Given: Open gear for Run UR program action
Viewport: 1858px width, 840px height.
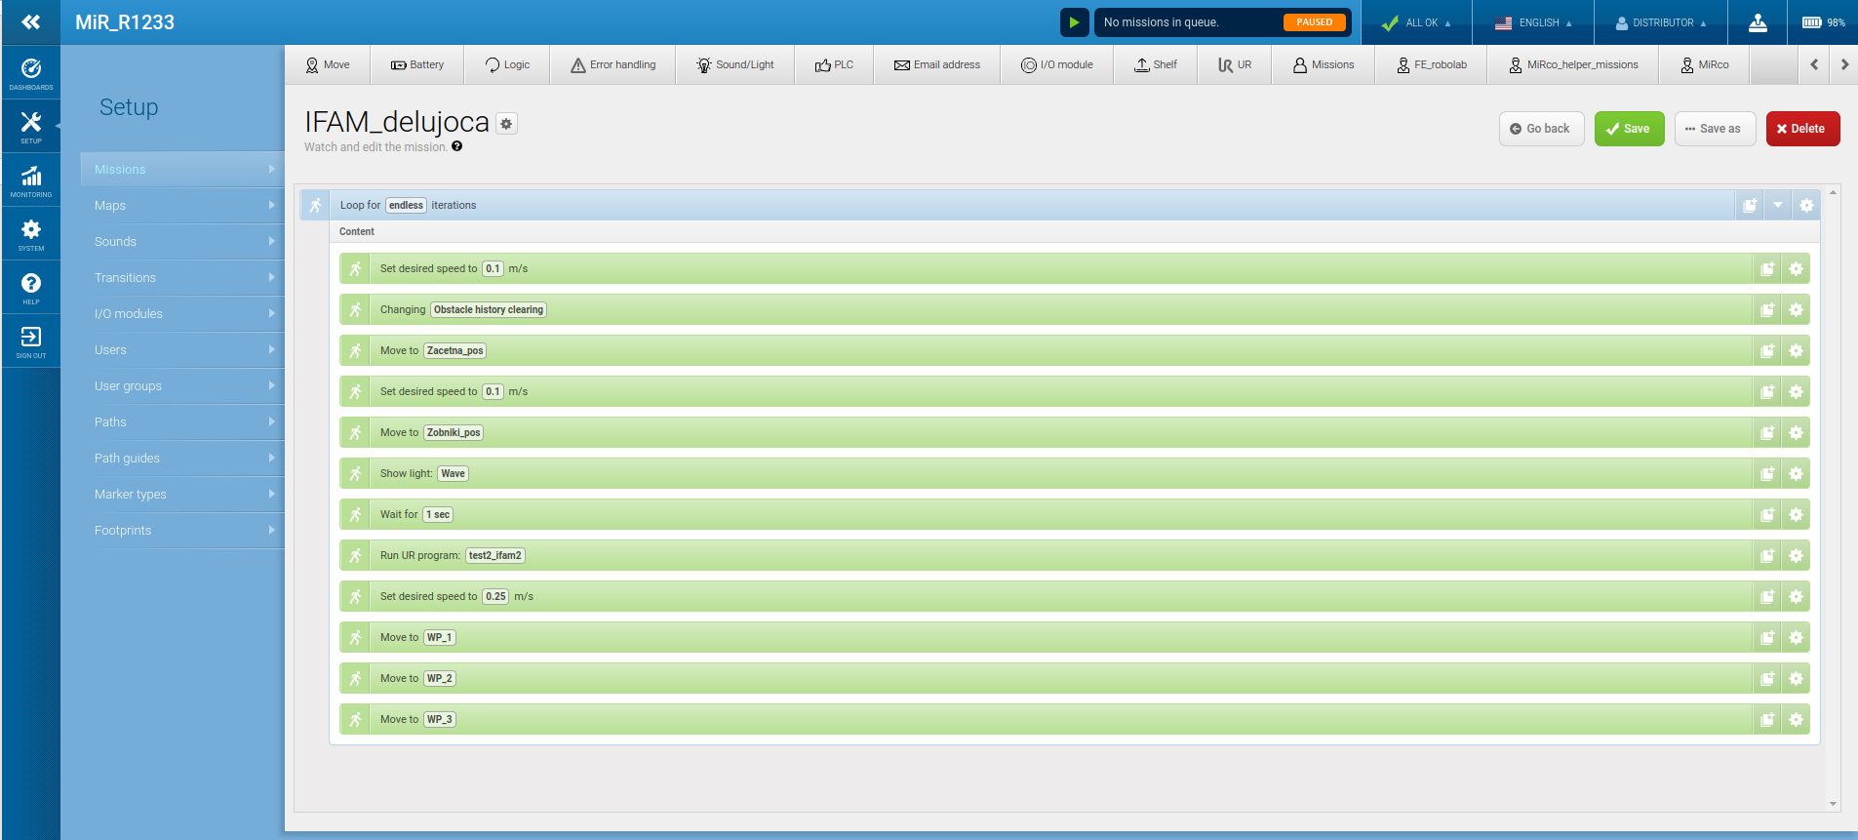Looking at the screenshot, I should point(1796,555).
